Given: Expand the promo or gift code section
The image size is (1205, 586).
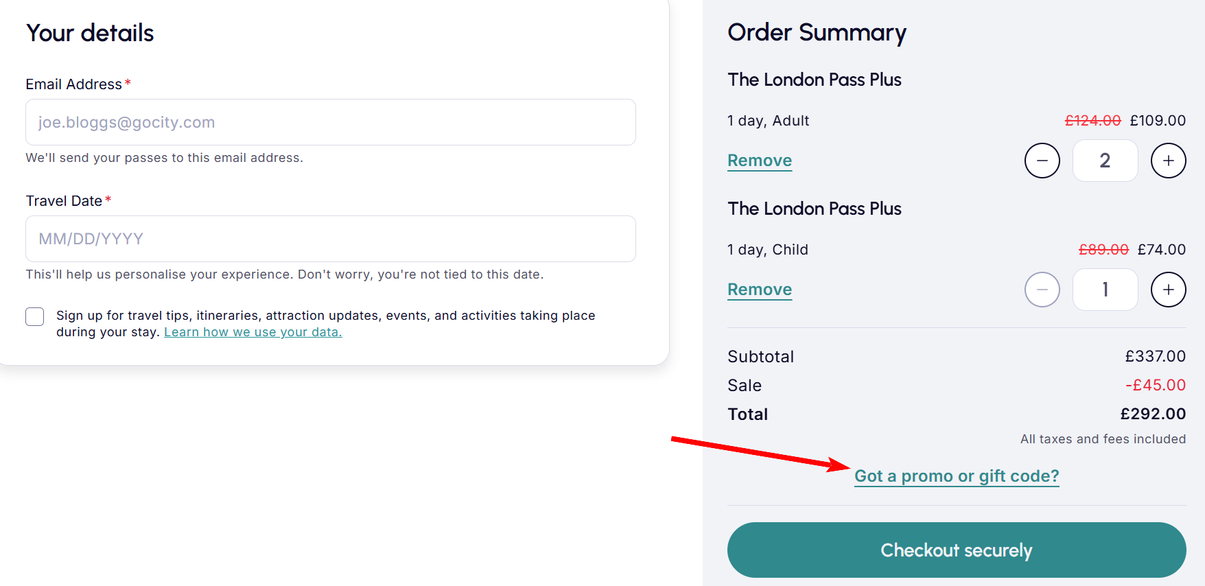Looking at the screenshot, I should 956,475.
